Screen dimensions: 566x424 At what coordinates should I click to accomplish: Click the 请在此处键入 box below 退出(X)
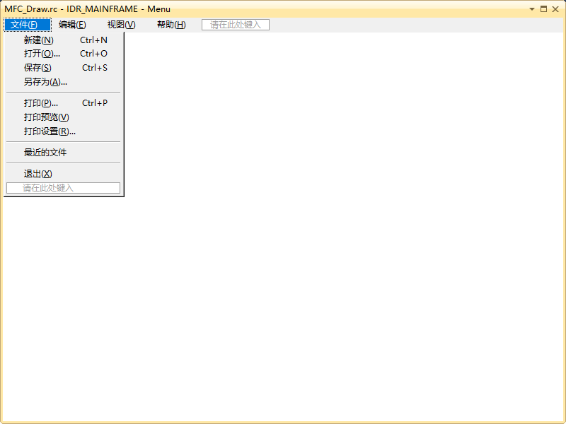(62, 188)
